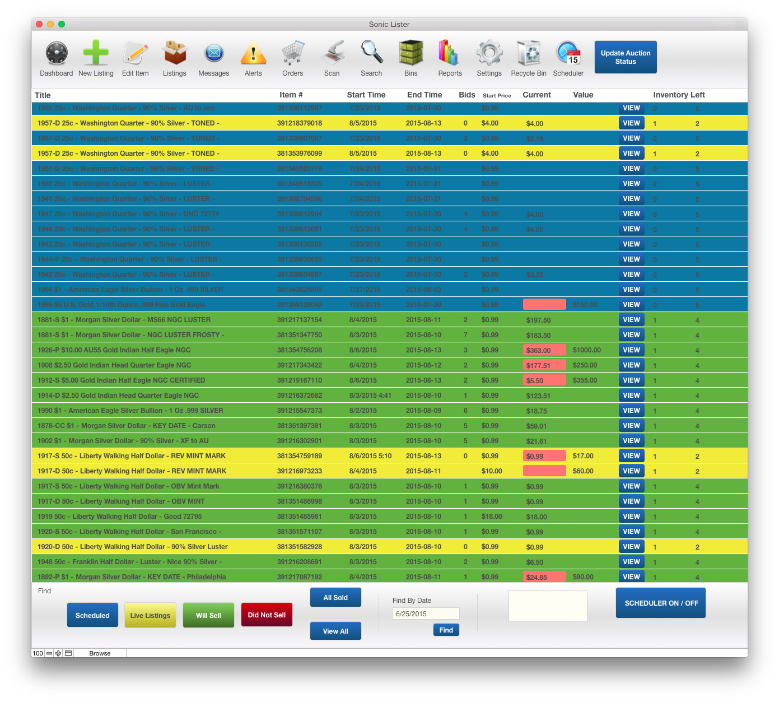Open the Messages envelope icon
779x702 pixels.
pyautogui.click(x=214, y=54)
